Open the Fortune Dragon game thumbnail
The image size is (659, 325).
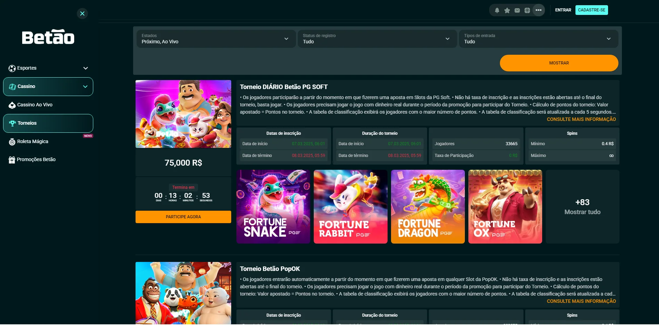point(428,207)
